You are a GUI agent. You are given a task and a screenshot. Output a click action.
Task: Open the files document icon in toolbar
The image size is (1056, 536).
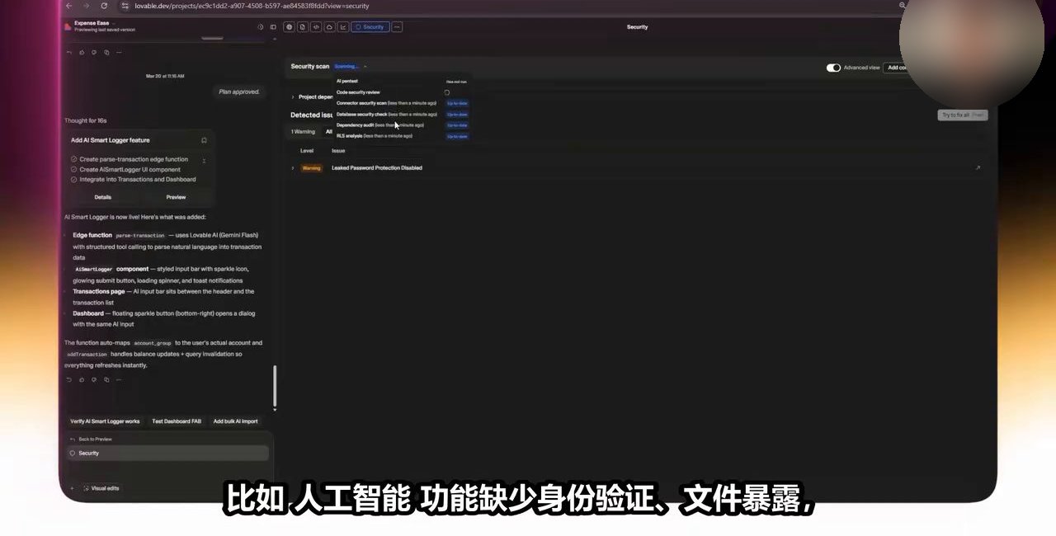(x=303, y=27)
